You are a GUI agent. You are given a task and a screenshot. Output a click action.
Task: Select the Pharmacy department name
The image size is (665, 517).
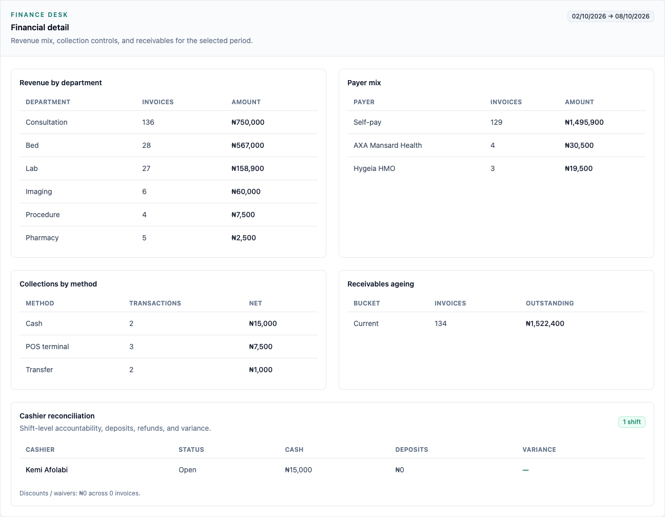point(42,238)
